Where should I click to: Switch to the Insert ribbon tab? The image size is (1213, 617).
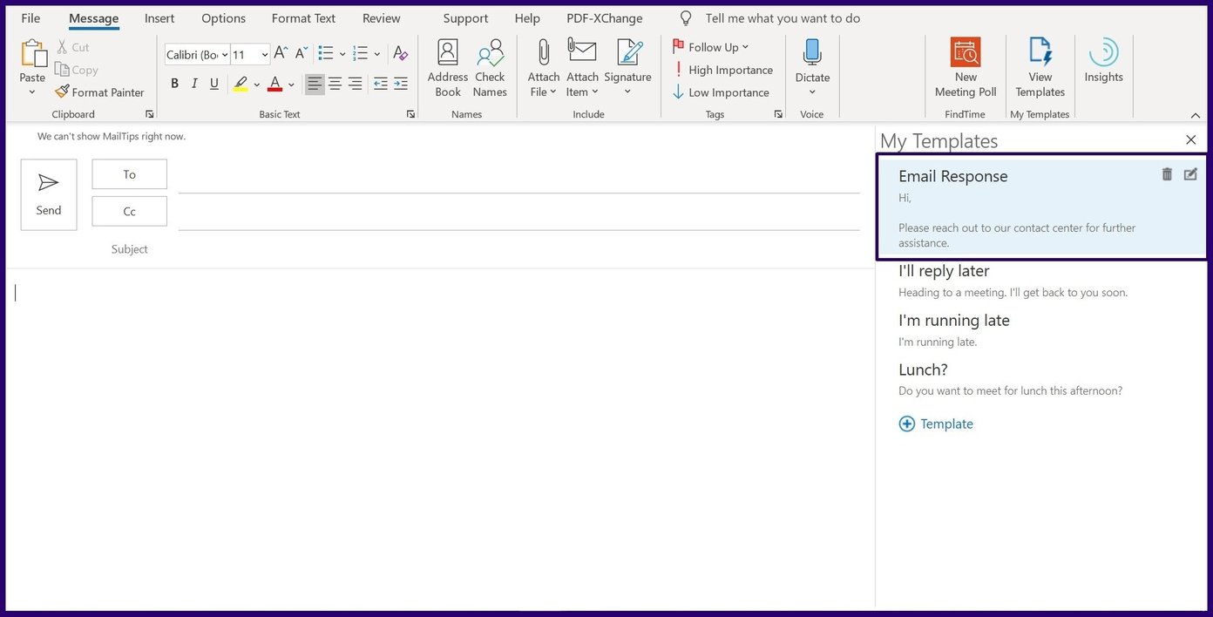click(159, 17)
